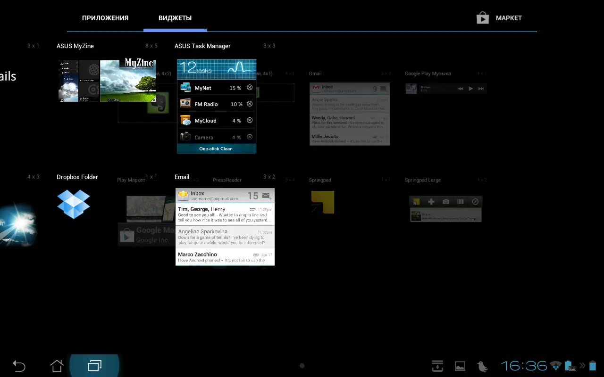Open the bird notification icon
This screenshot has height=377, width=604.
(x=482, y=366)
